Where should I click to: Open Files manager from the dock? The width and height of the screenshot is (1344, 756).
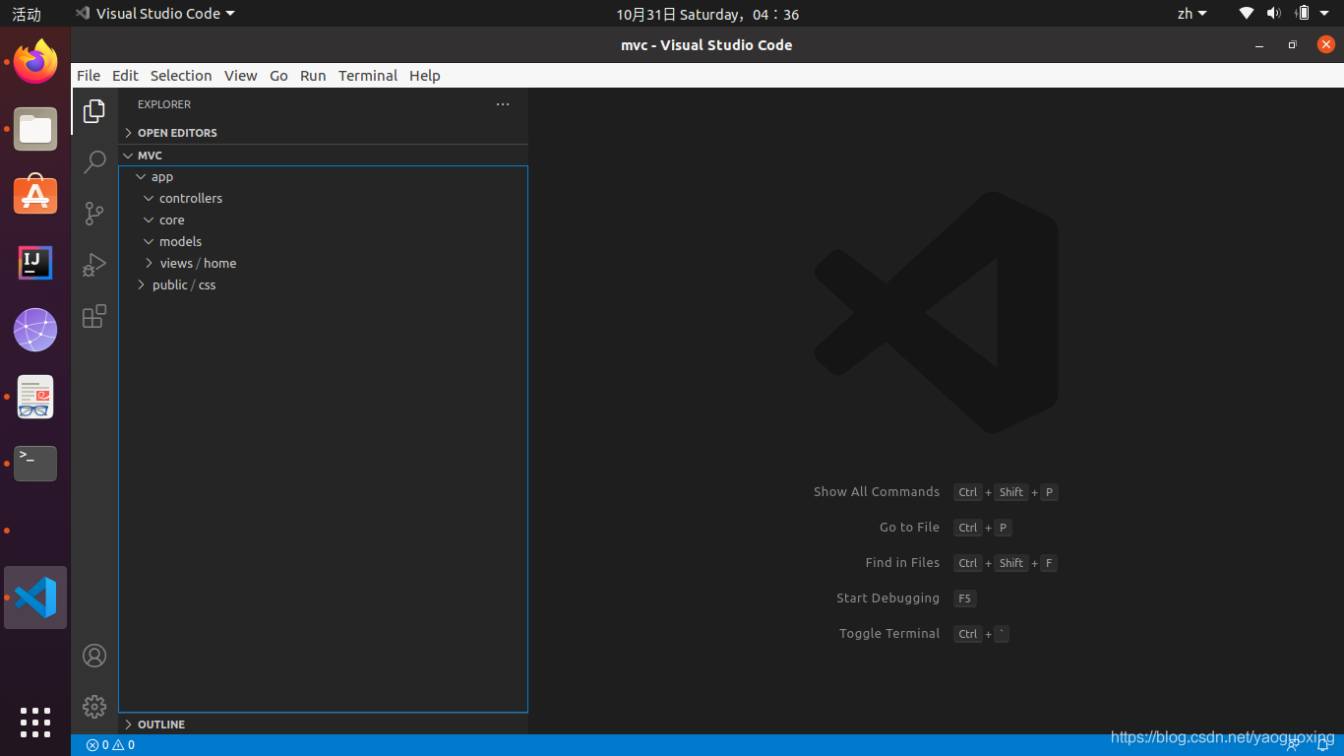point(35,129)
